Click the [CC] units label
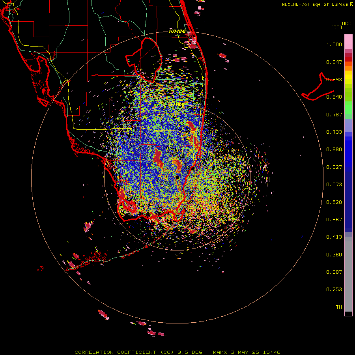 click(337, 27)
